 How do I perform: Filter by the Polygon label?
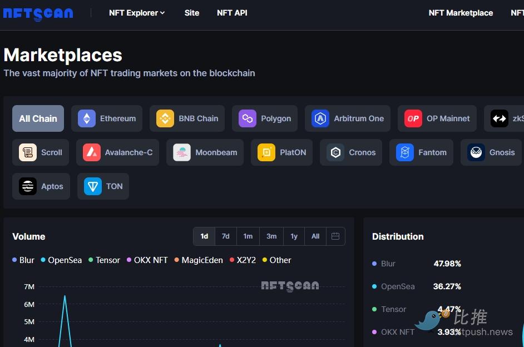pos(276,118)
